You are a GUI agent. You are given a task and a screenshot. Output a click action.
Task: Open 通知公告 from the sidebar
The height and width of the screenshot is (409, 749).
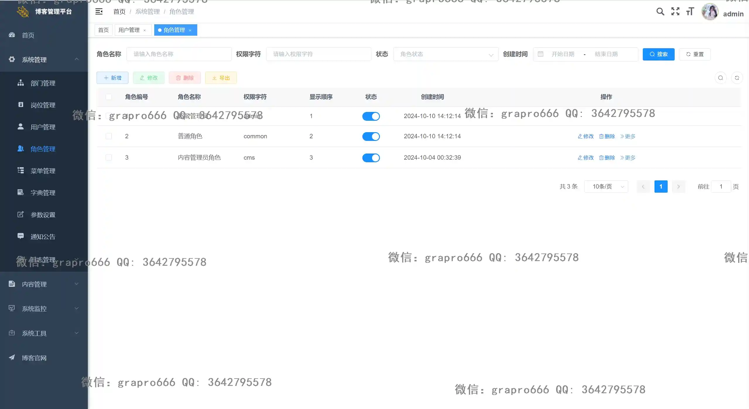(43, 237)
